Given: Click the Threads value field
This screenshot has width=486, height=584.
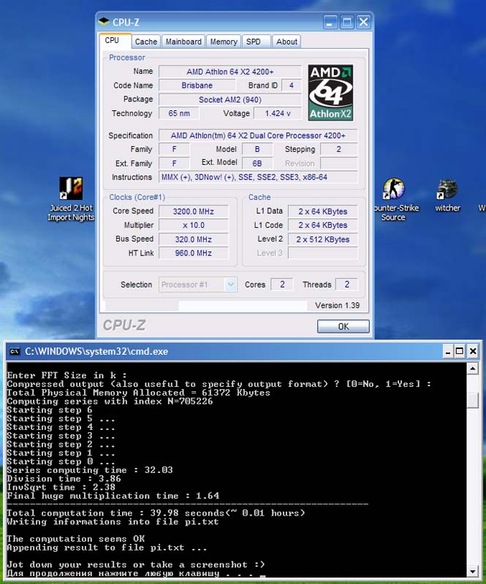Looking at the screenshot, I should 346,285.
